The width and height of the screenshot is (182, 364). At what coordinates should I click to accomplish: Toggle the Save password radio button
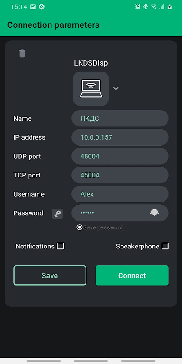coord(79,227)
